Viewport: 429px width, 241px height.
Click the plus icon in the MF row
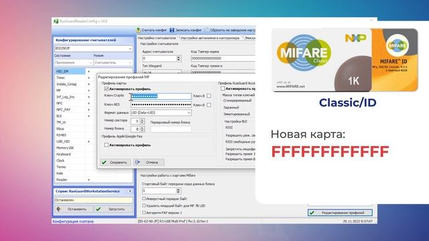pos(88,90)
